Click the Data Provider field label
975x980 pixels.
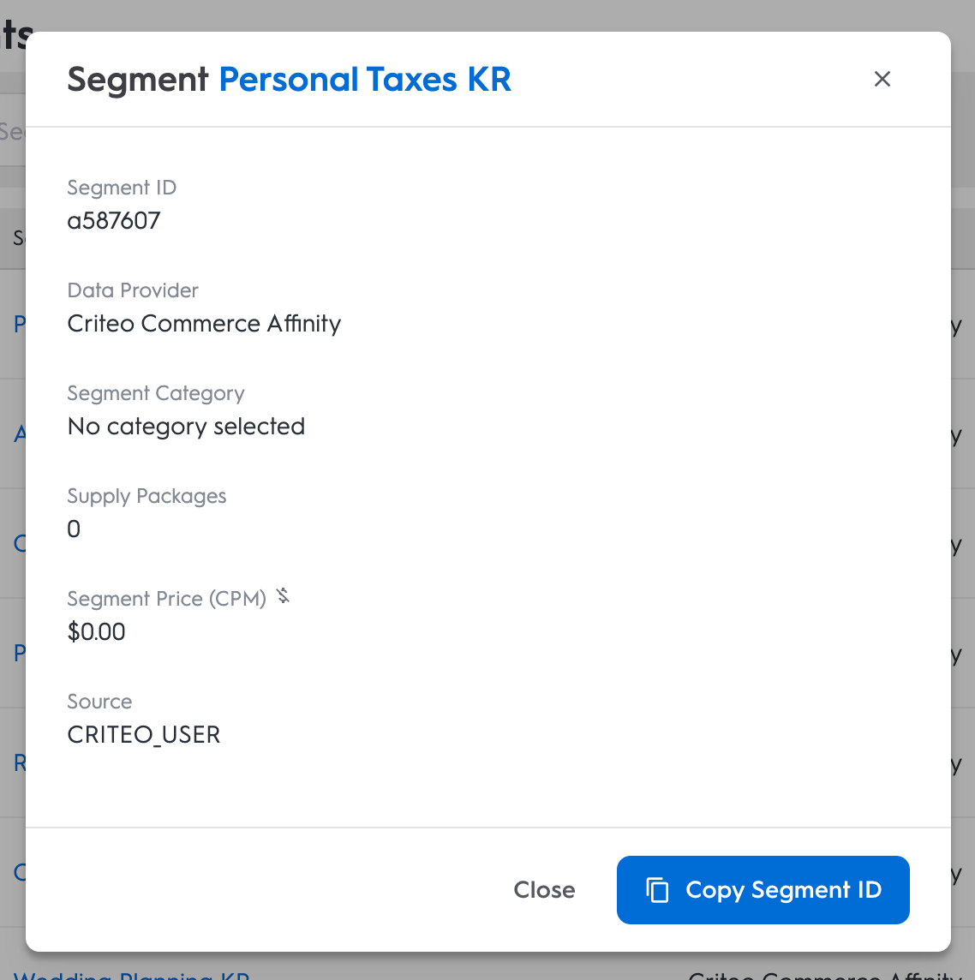tap(133, 290)
